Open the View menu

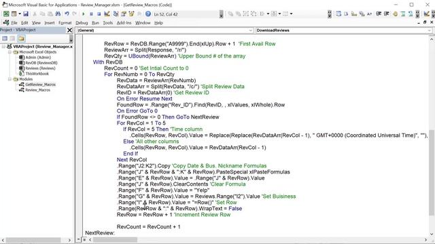(36, 23)
